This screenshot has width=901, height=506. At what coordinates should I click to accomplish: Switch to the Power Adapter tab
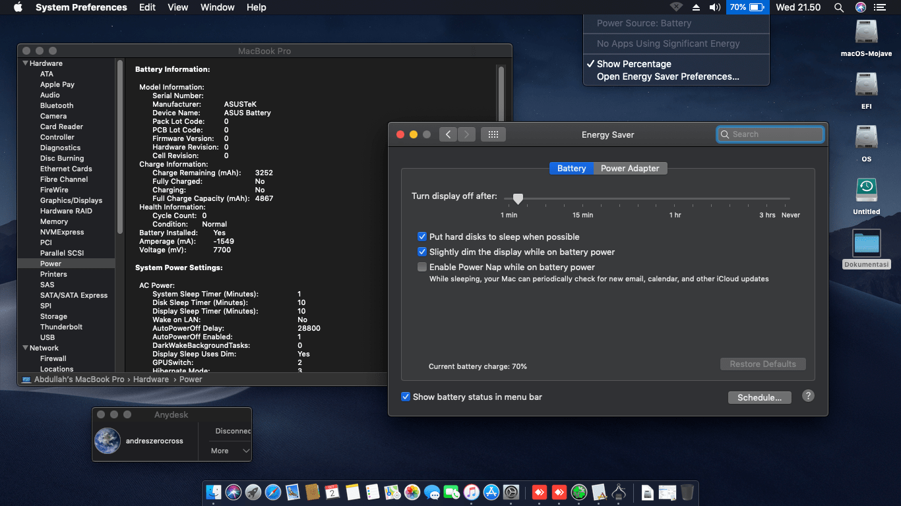tap(630, 168)
